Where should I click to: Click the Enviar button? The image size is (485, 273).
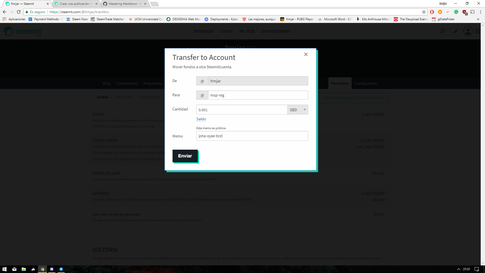click(185, 156)
